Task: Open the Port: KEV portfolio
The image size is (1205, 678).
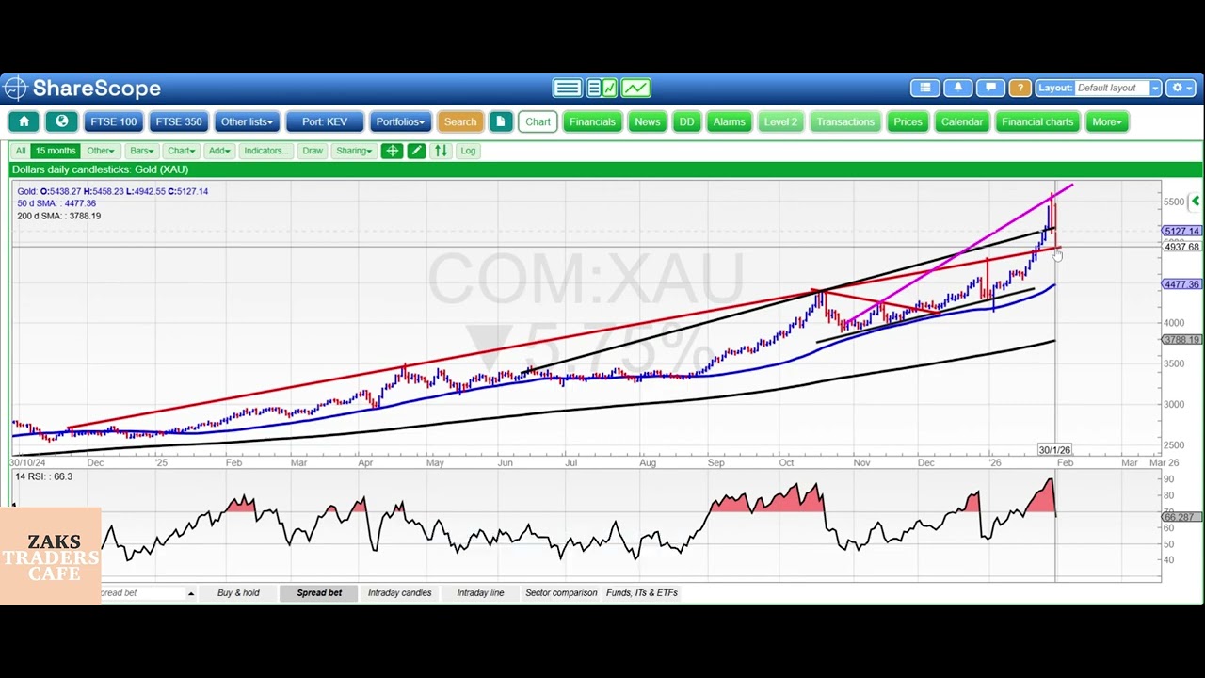Action: tap(325, 121)
